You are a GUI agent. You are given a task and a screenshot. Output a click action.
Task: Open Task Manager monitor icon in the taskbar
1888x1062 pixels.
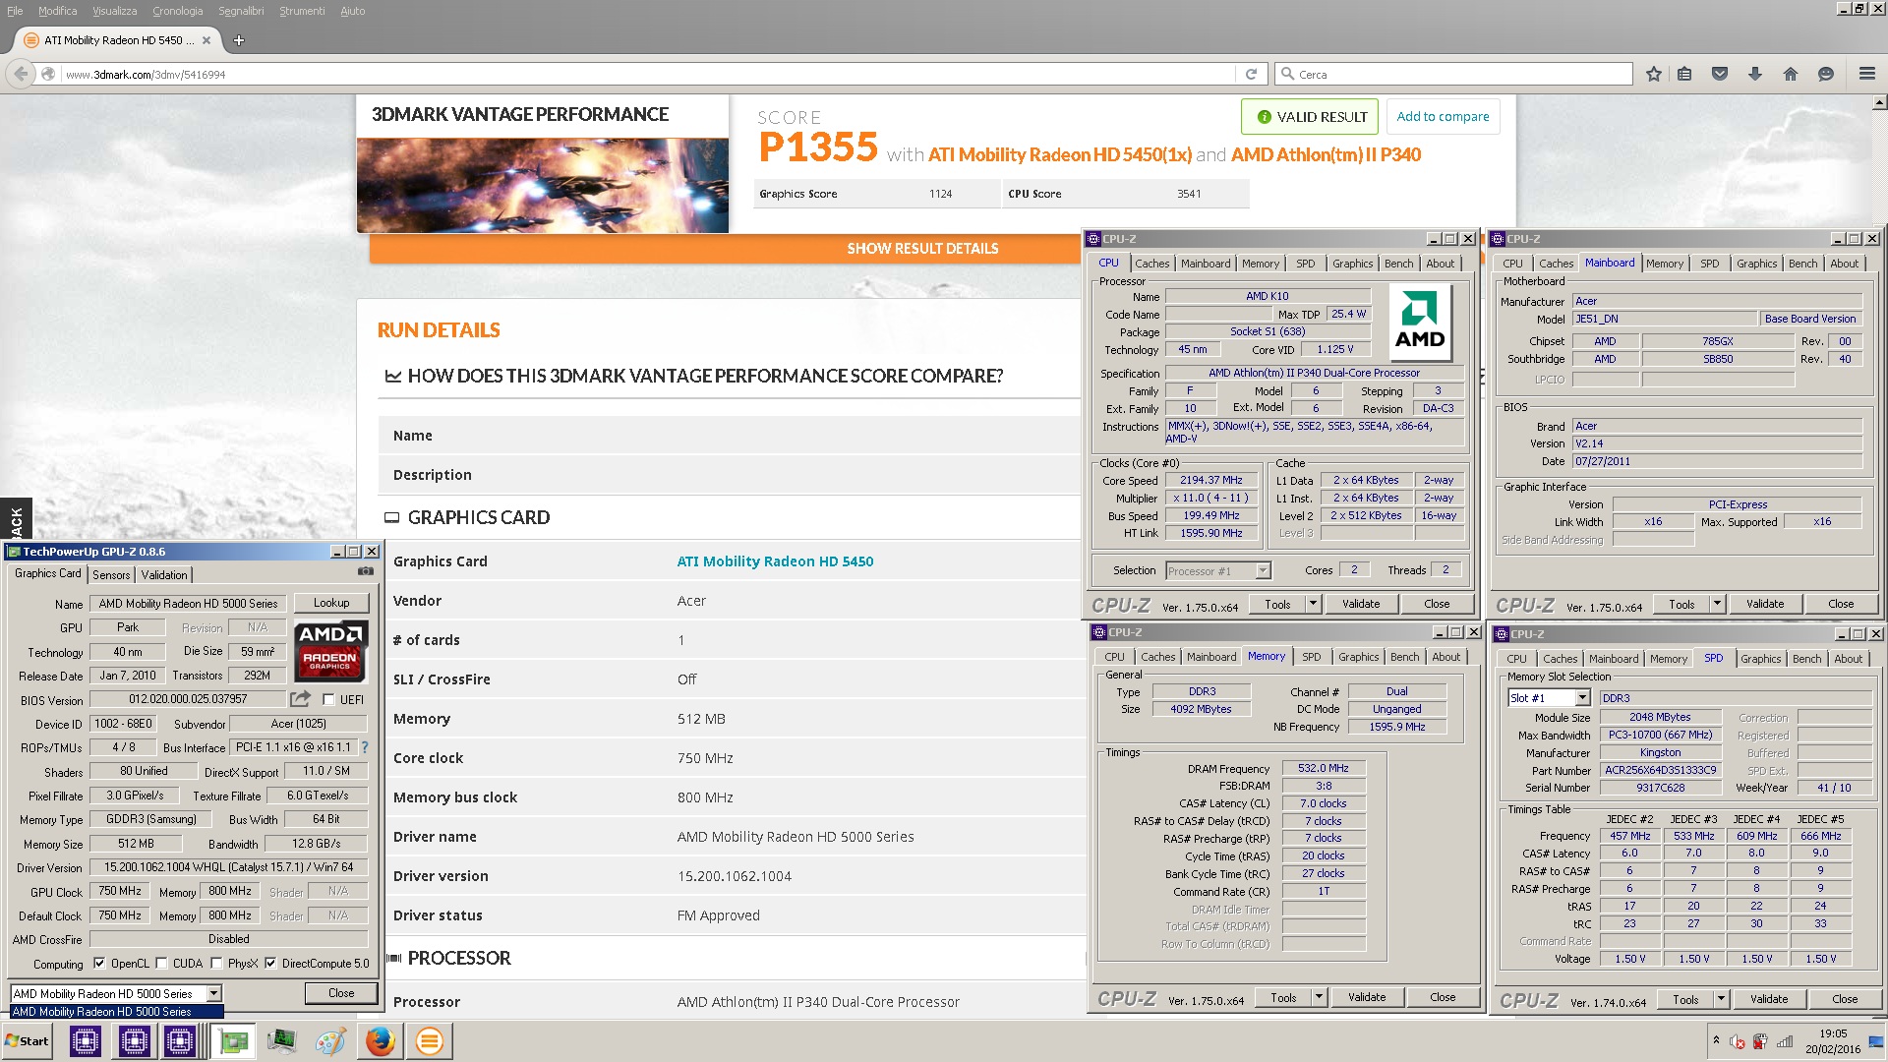[282, 1041]
